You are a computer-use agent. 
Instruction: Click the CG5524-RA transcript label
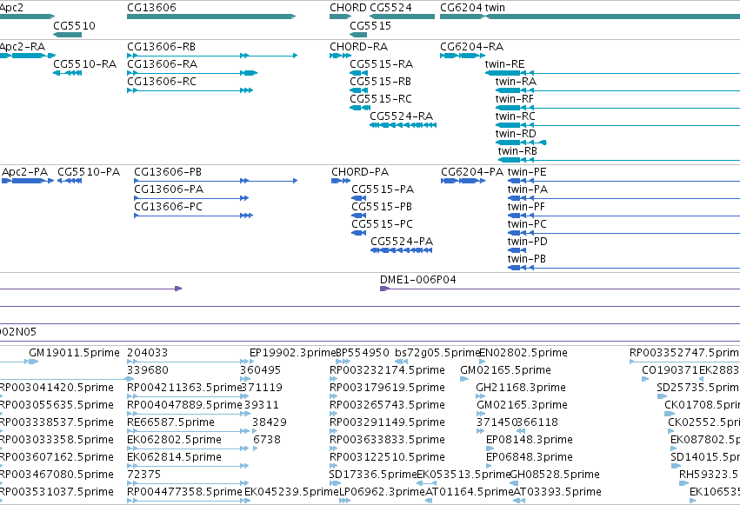click(x=401, y=116)
